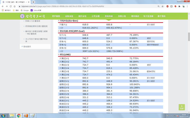Open the Paint app in taskbar

point(33,116)
